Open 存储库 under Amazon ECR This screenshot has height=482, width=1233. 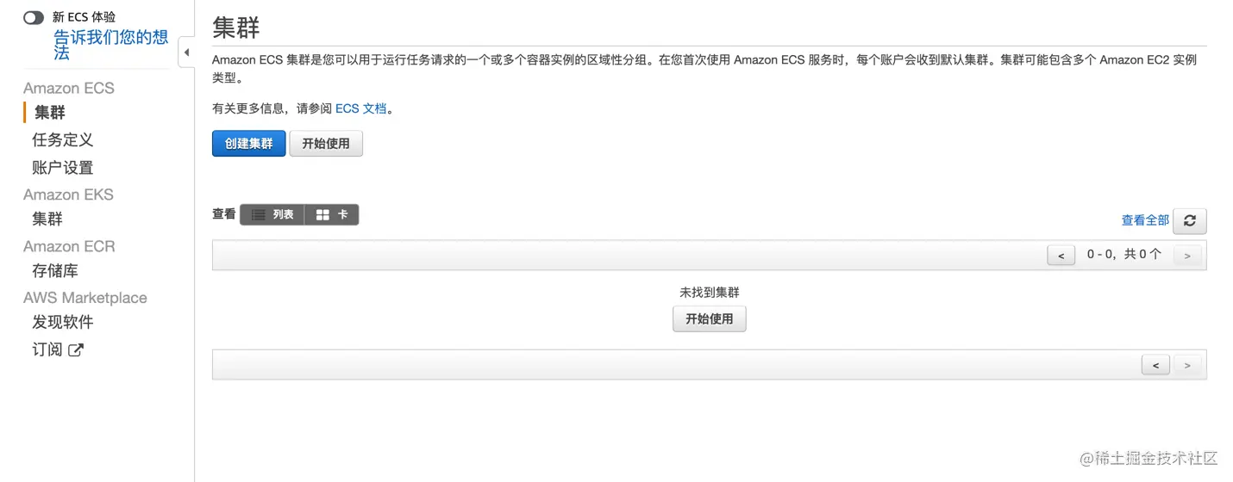tap(55, 270)
